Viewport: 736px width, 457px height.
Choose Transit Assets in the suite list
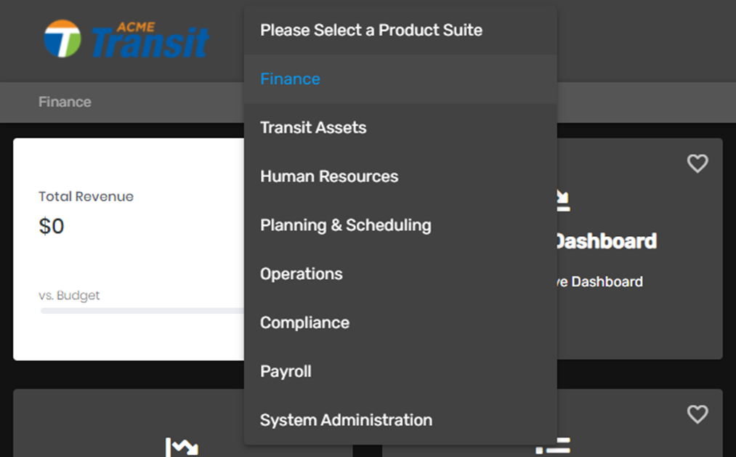[313, 128]
